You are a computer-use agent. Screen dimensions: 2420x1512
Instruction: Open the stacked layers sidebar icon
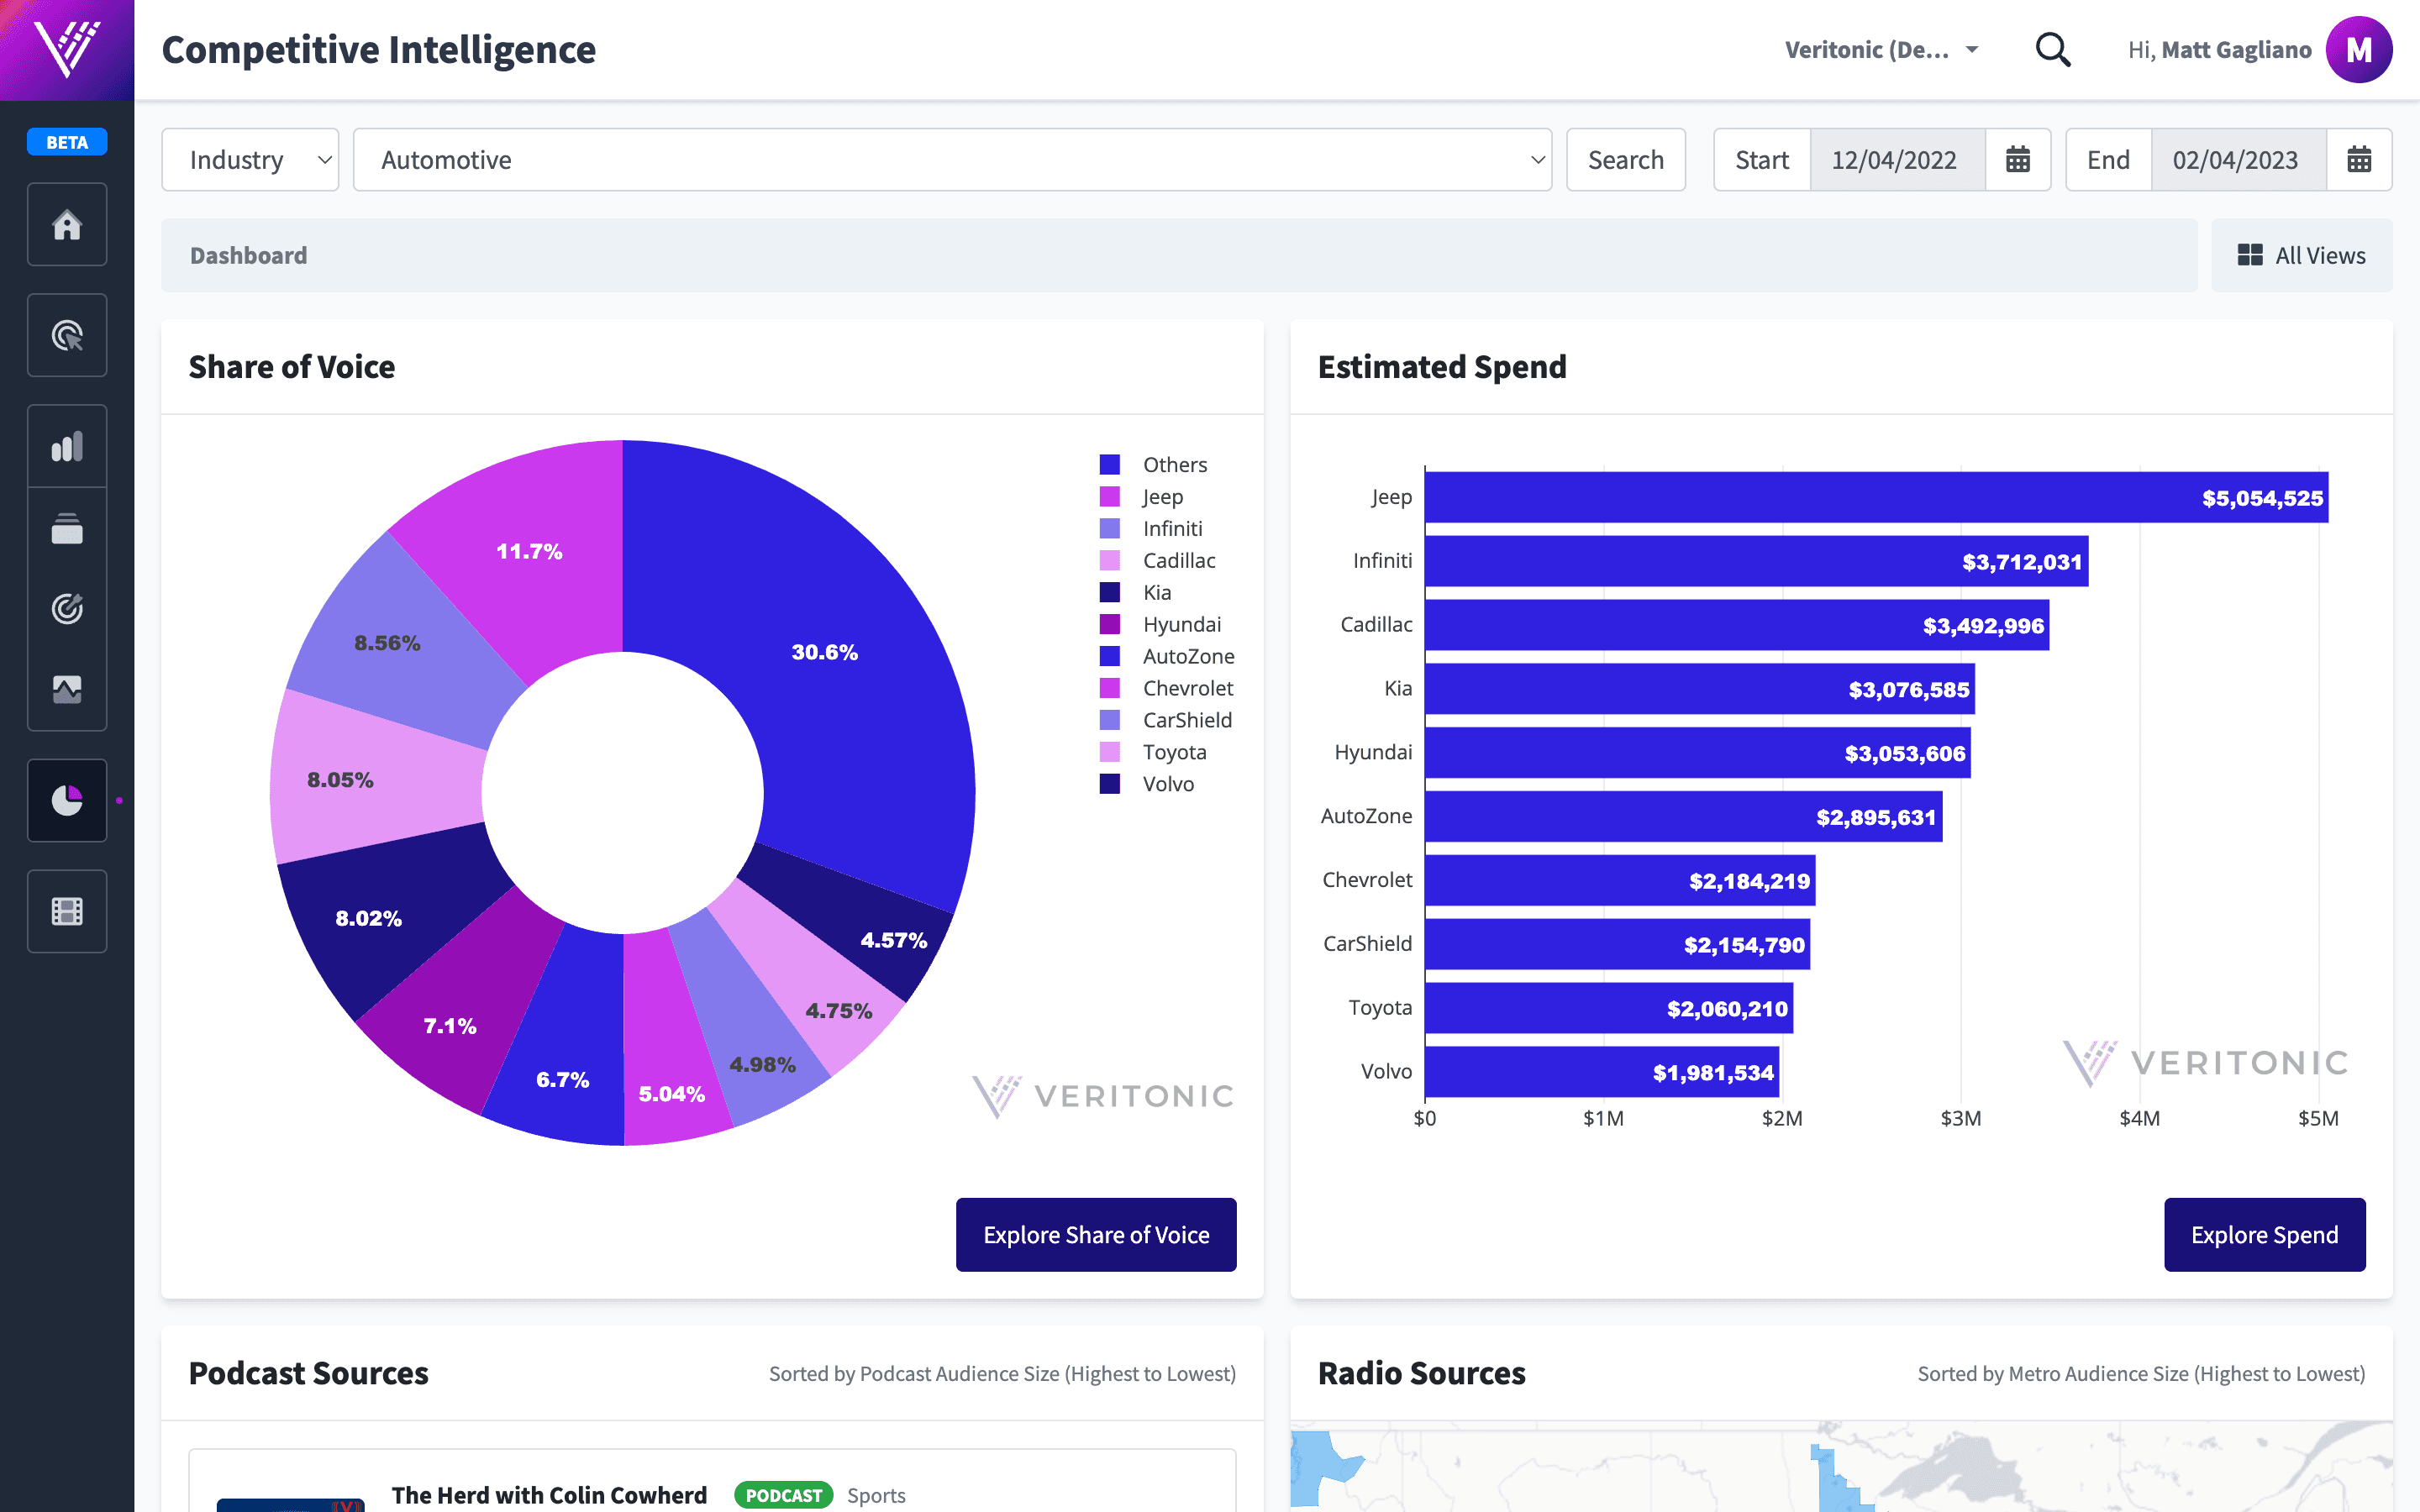pos(67,528)
